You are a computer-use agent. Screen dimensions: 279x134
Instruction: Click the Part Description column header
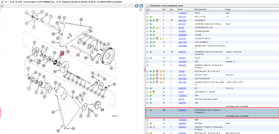click(210, 9)
